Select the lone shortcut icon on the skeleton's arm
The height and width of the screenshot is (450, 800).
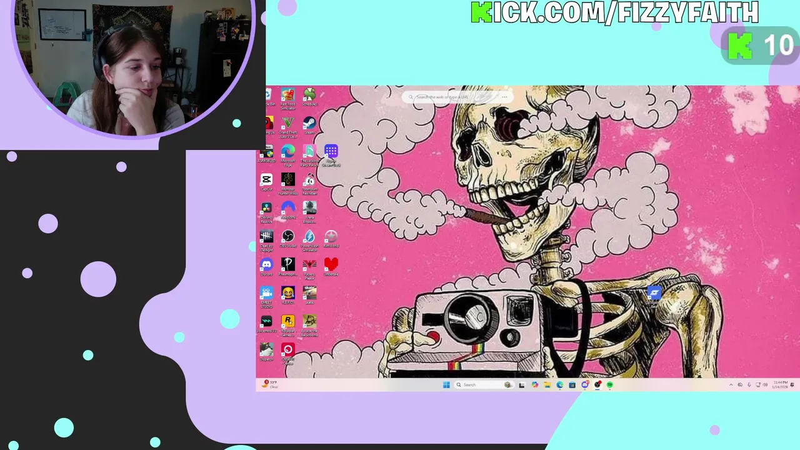pos(654,296)
